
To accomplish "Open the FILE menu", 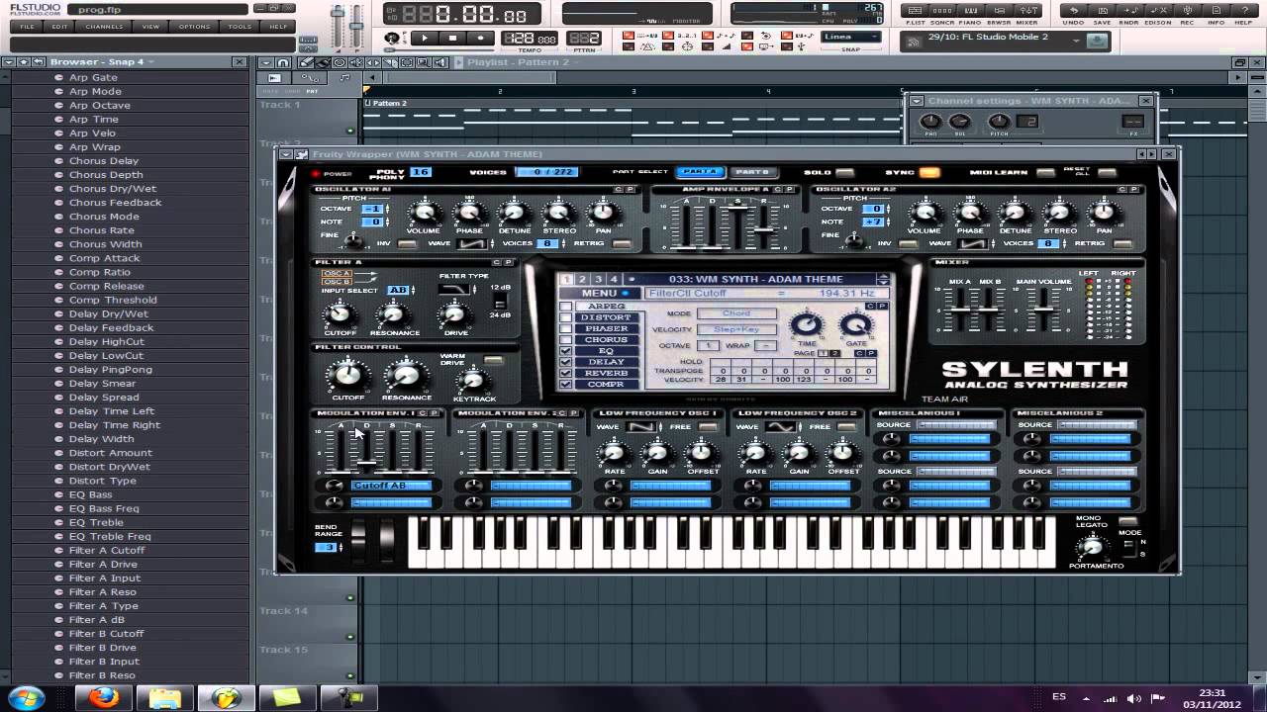I will click(28, 27).
